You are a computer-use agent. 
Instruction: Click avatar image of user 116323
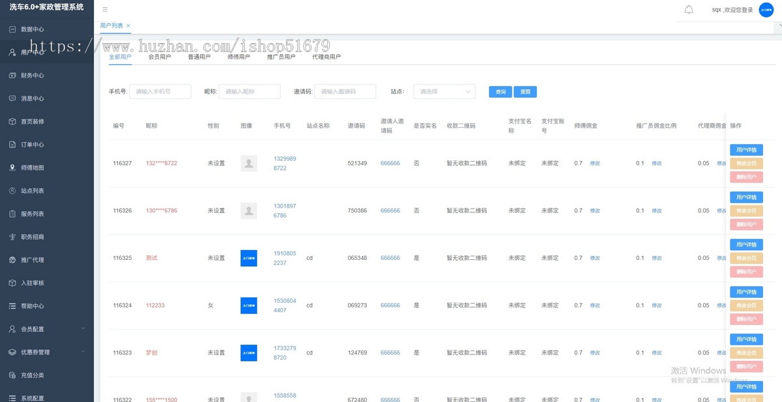[248, 352]
